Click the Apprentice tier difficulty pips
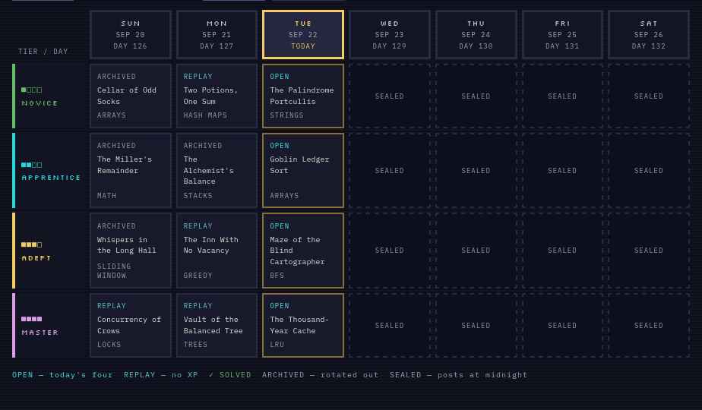Screen dimensions: 702x410 pos(31,165)
